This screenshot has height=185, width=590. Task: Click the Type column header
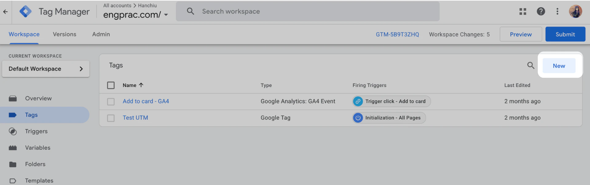click(x=266, y=85)
